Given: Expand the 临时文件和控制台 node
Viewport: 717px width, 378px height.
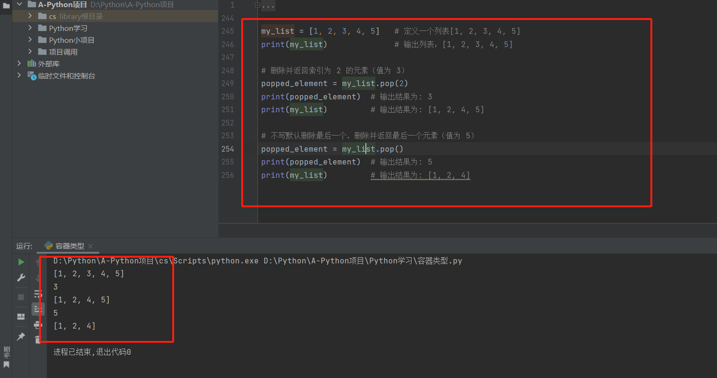Looking at the screenshot, I should [19, 76].
